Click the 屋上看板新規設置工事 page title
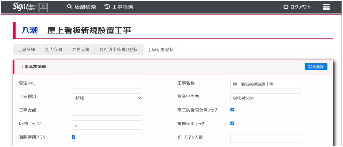The height and width of the screenshot is (147, 343). 89,31
